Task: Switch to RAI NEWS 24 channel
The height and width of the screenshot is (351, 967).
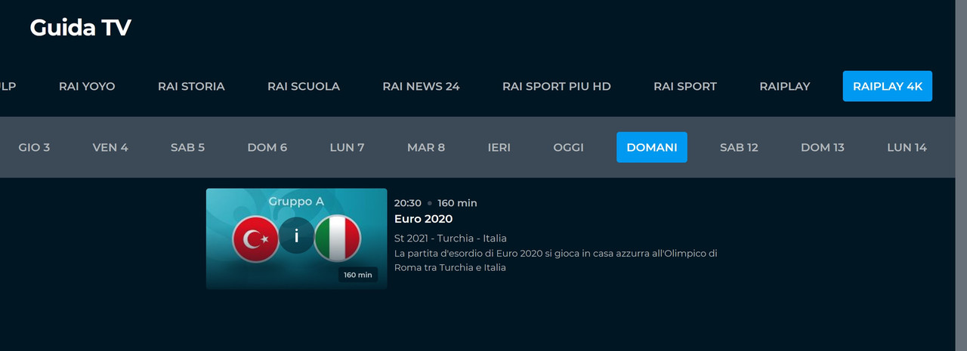Action: (x=421, y=86)
